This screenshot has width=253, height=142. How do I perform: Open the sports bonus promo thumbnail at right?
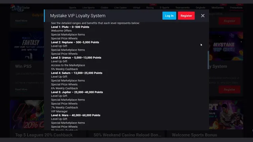226,115
